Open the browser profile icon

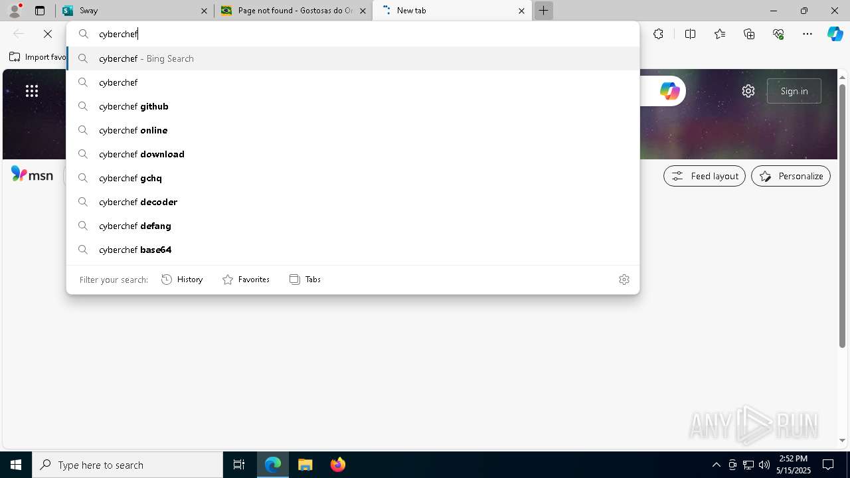[15, 11]
